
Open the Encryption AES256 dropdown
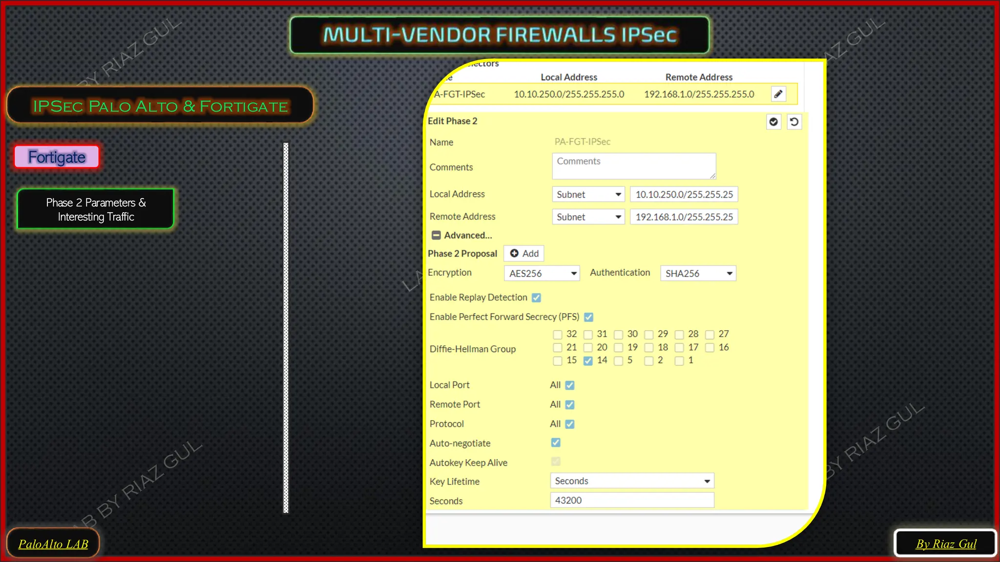542,273
